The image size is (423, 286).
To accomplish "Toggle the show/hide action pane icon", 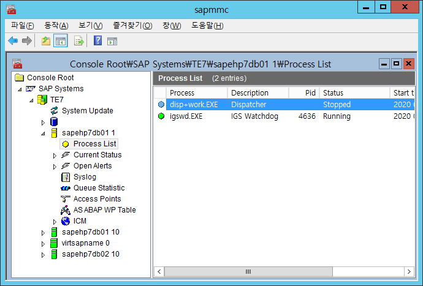I will [x=112, y=41].
